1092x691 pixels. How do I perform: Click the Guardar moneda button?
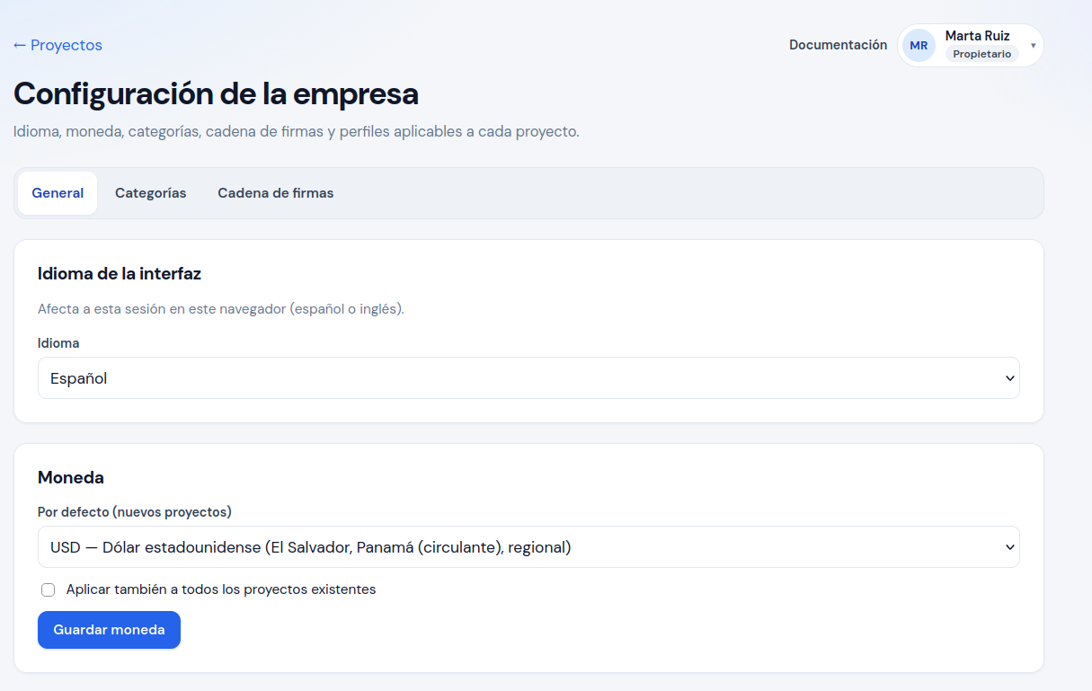coord(109,630)
